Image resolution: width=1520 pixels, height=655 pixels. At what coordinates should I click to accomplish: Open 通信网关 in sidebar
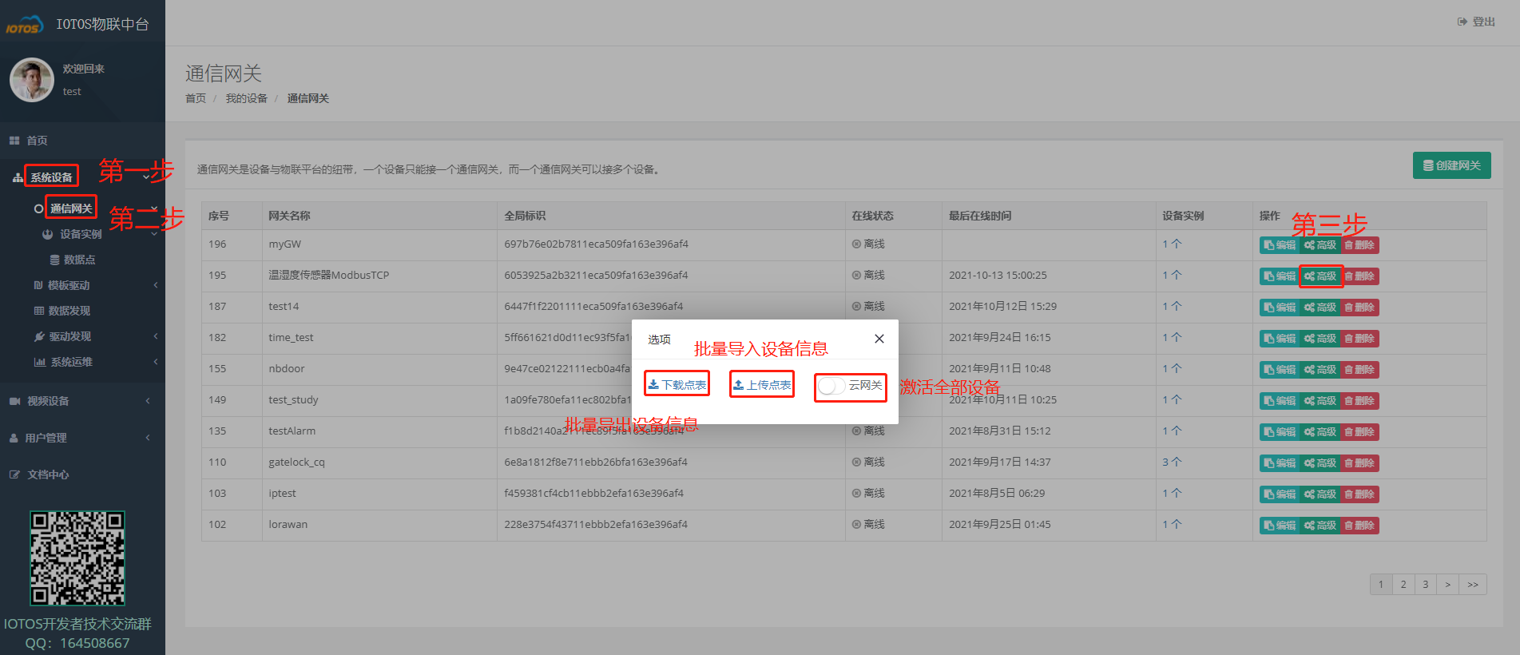[x=71, y=208]
